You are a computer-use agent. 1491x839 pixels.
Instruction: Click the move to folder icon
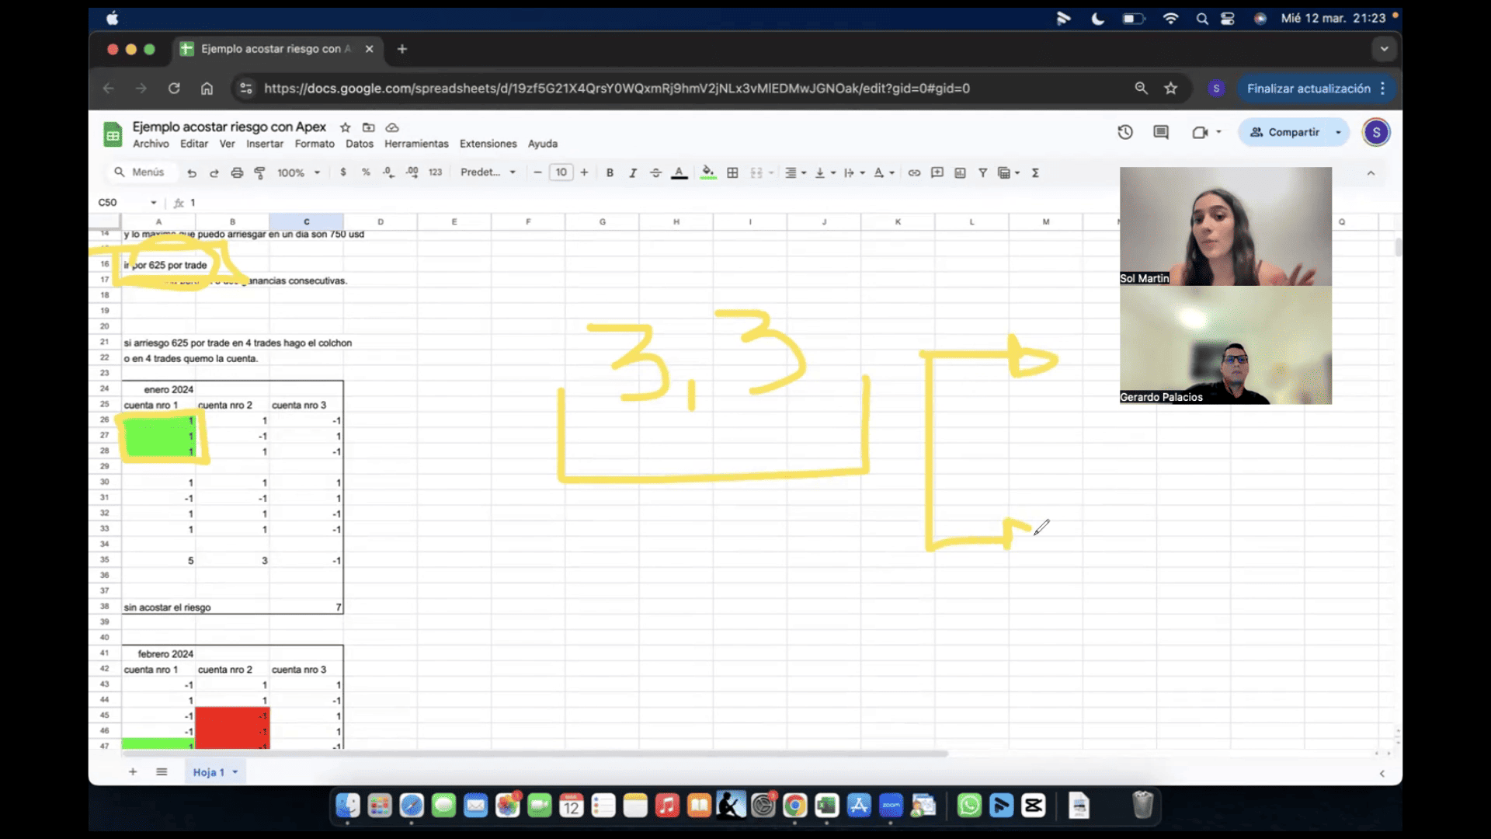pyautogui.click(x=369, y=127)
